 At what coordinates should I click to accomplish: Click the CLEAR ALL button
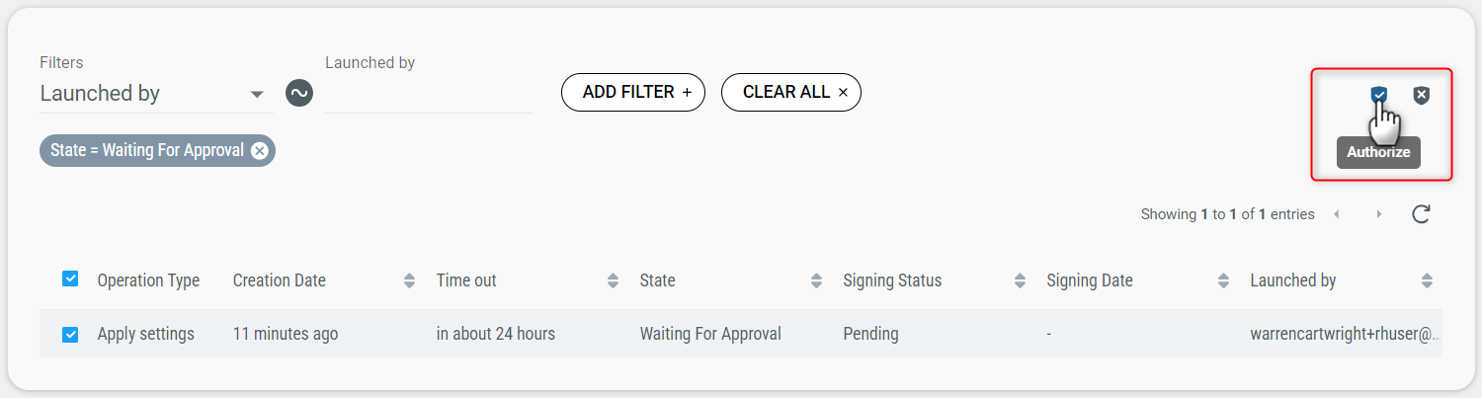[791, 92]
